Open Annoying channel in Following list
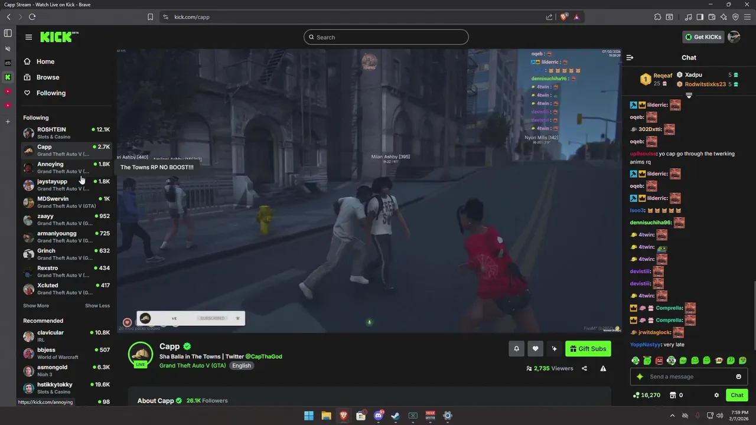This screenshot has width=756, height=425. click(x=66, y=168)
